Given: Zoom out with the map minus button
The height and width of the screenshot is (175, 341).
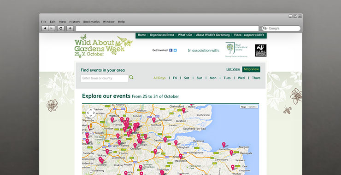Looking at the screenshot, I should (91, 173).
